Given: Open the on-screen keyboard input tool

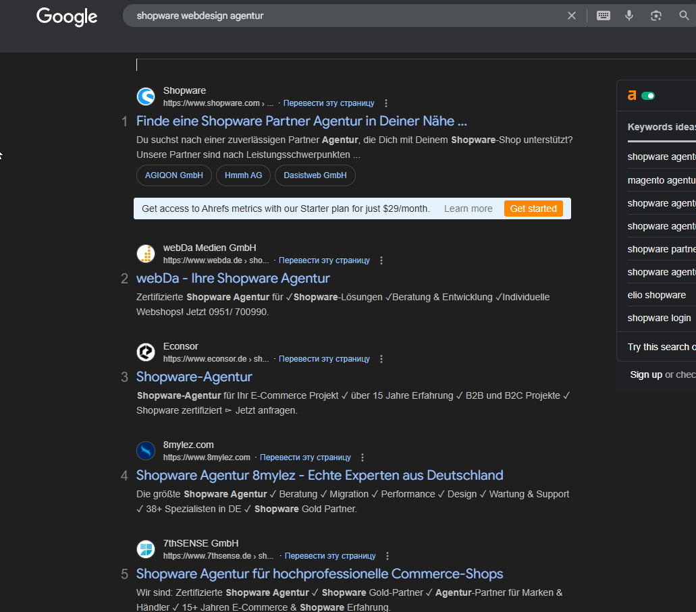Looking at the screenshot, I should (x=604, y=16).
